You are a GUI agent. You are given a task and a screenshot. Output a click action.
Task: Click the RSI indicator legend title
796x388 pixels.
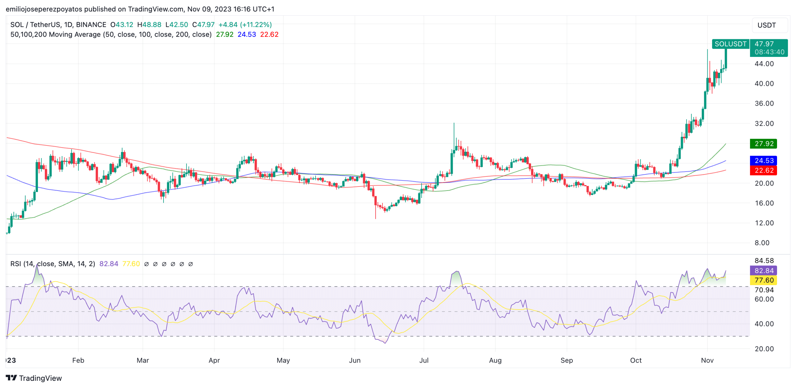[x=53, y=264]
